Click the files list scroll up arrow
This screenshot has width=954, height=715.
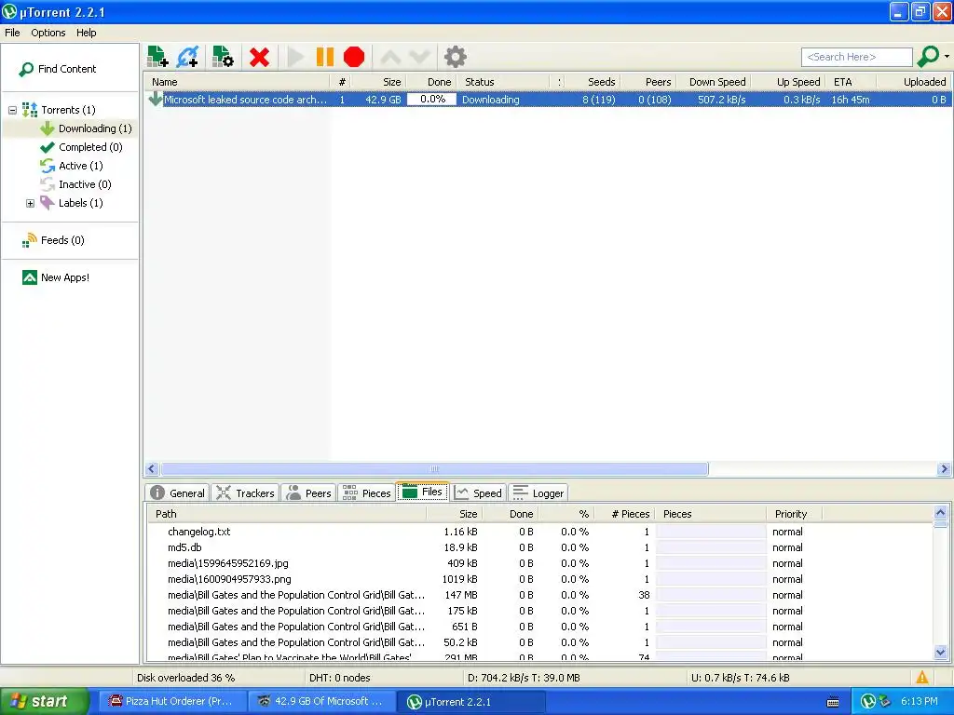pos(941,513)
